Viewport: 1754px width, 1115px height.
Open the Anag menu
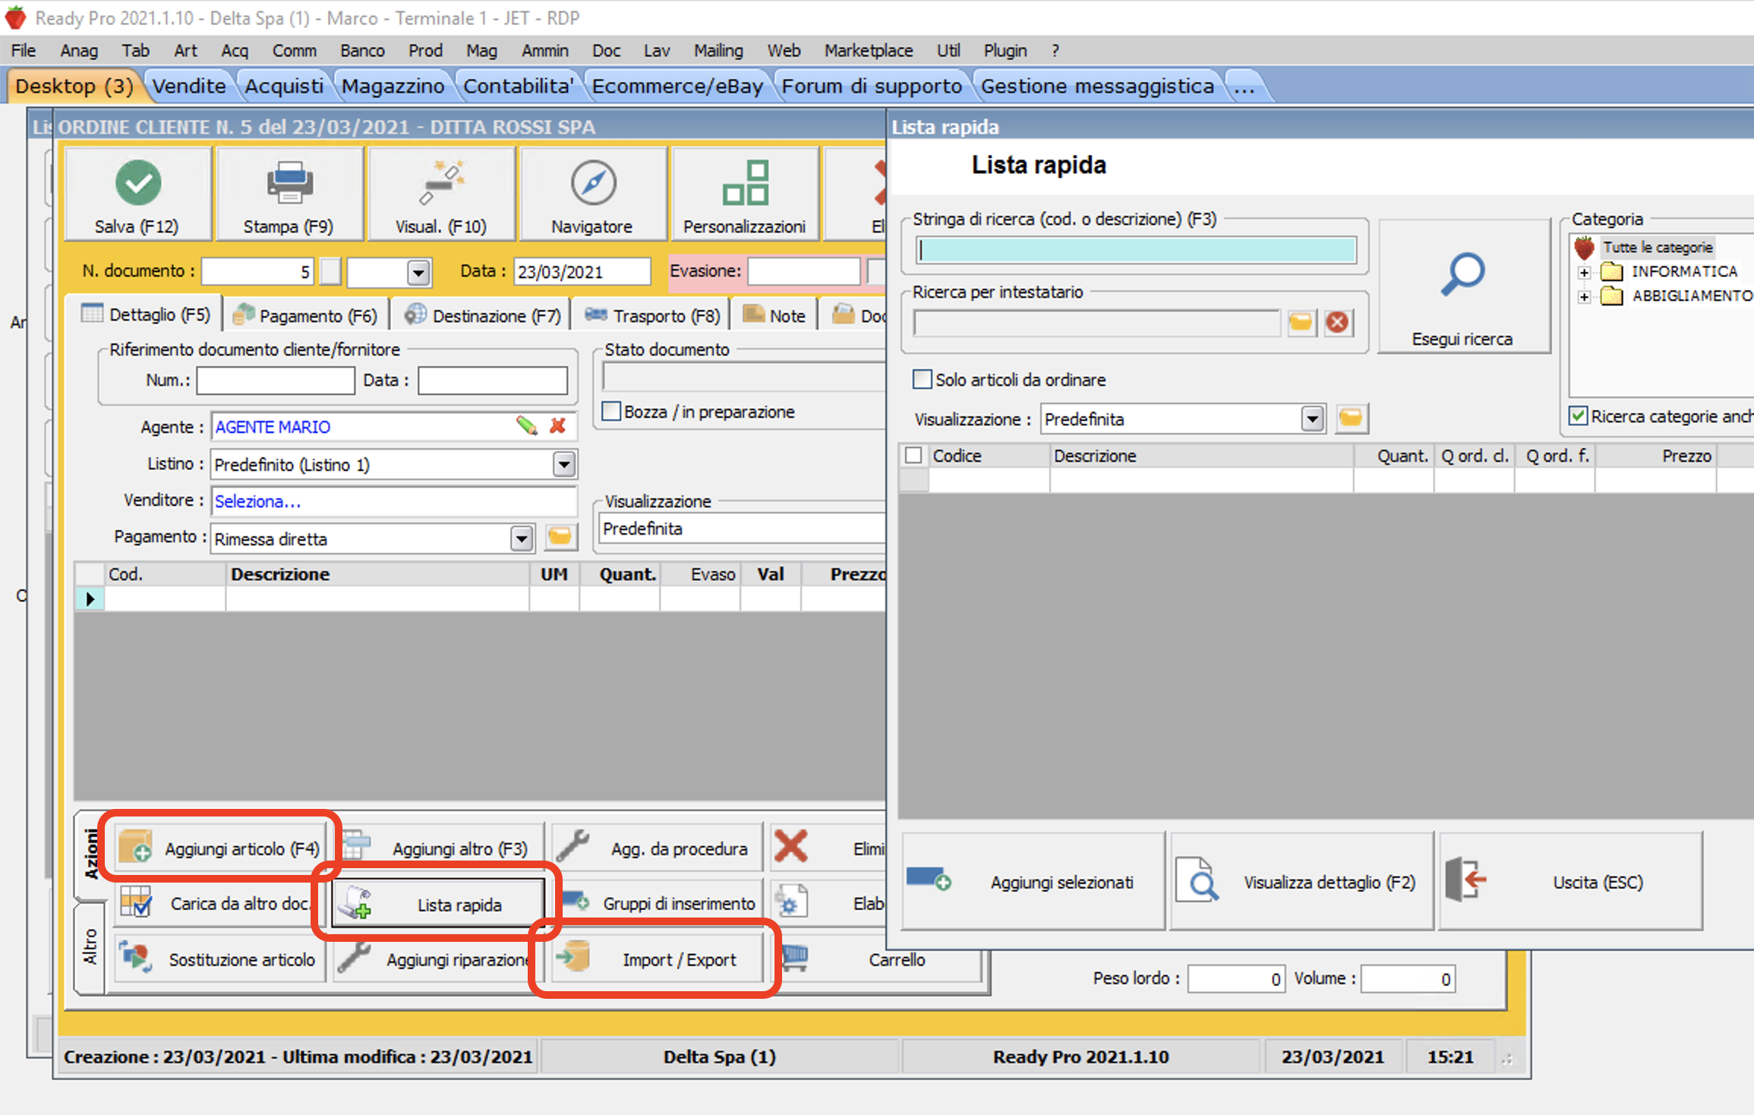[79, 50]
